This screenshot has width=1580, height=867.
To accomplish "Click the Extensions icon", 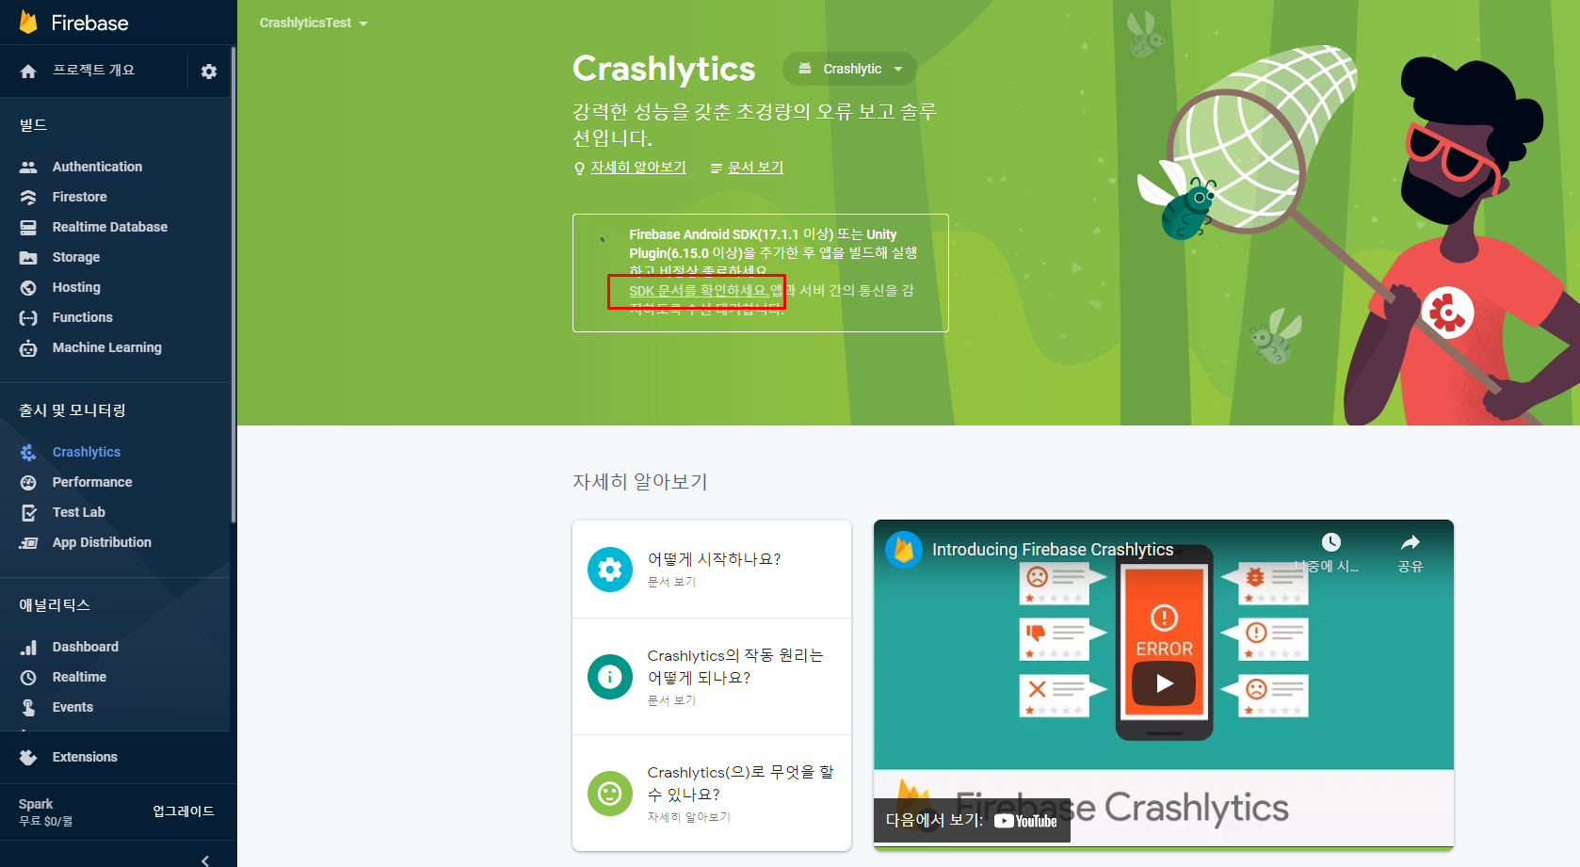I will [x=28, y=757].
